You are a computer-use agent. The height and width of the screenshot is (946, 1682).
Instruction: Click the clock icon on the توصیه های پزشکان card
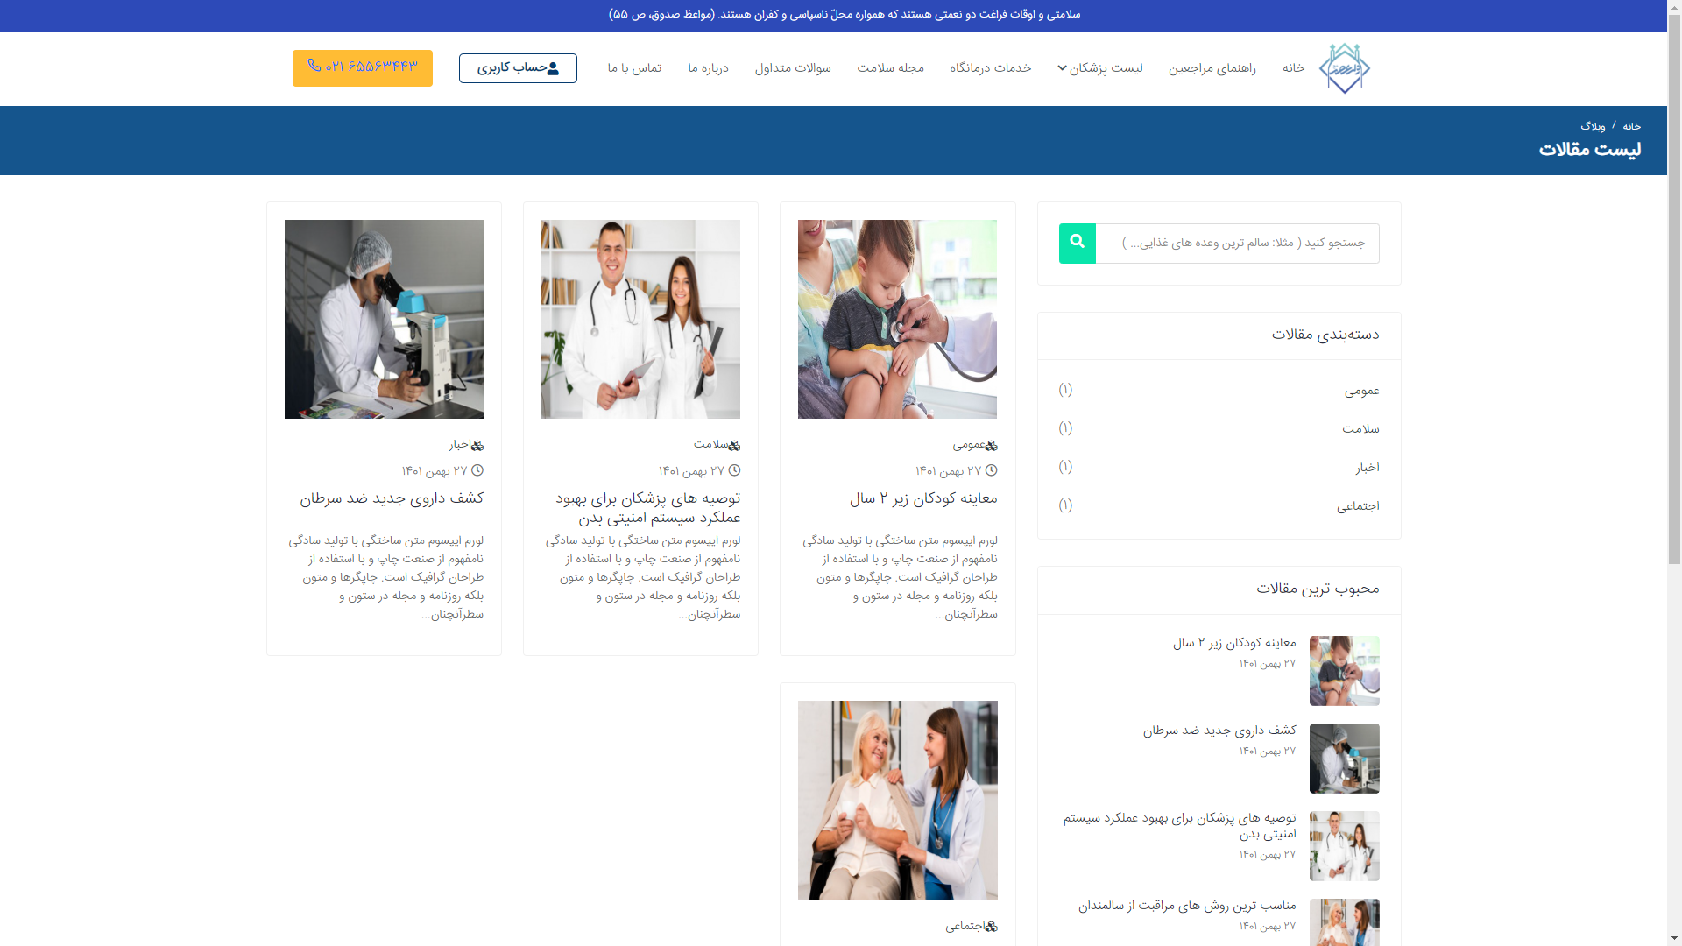734,470
